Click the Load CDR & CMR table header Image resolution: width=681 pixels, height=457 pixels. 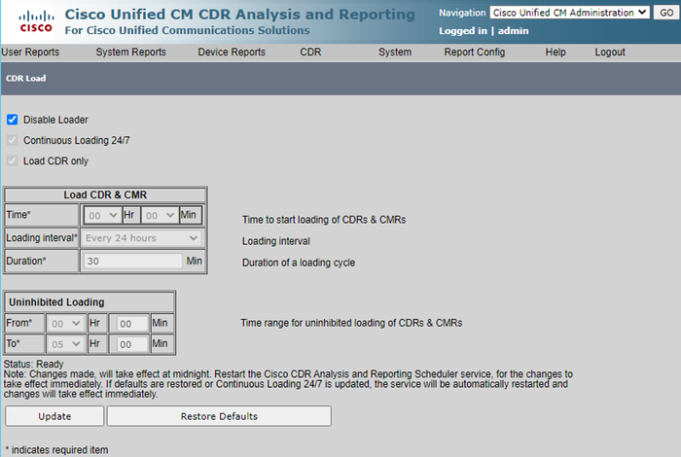105,194
